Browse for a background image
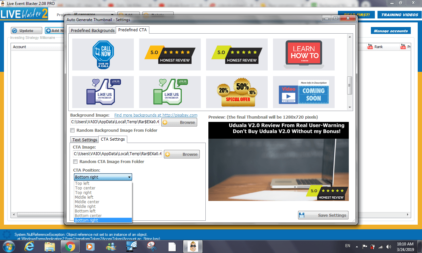 coord(179,122)
